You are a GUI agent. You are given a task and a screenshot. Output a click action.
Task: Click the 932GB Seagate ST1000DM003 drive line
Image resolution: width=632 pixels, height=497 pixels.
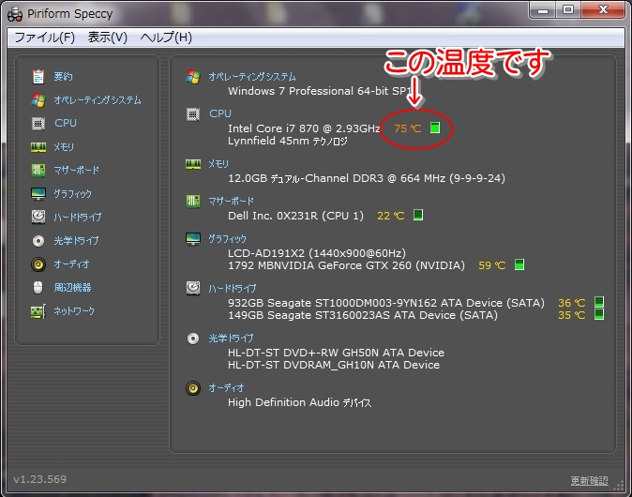(385, 303)
